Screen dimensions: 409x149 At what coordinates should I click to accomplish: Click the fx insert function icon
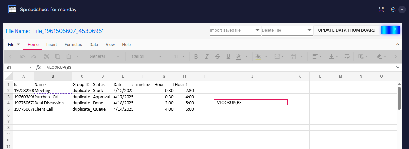click(38, 67)
